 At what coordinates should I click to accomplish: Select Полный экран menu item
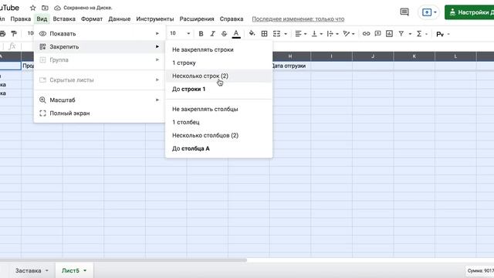click(100, 114)
